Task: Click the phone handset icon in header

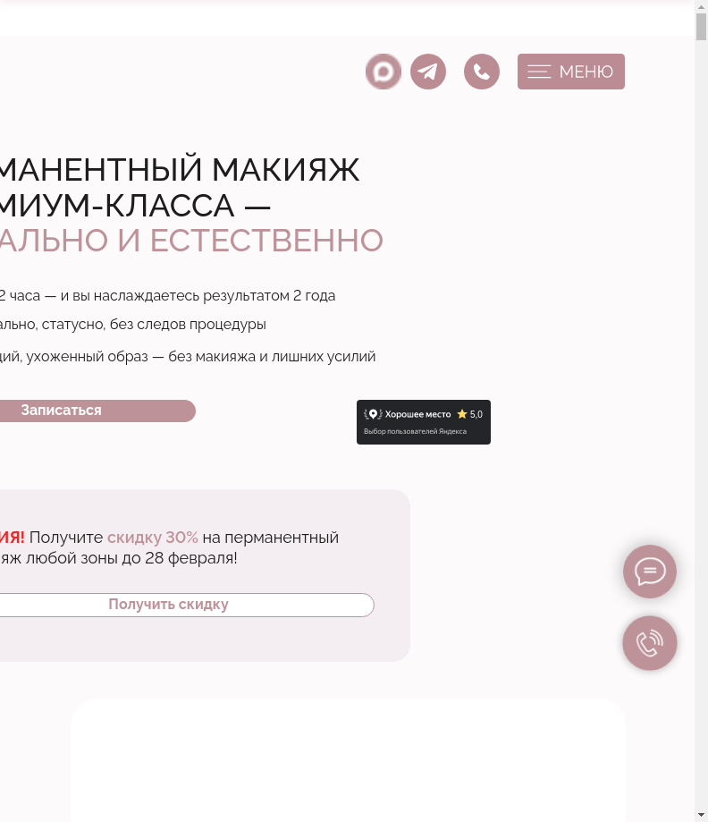Action: [482, 72]
